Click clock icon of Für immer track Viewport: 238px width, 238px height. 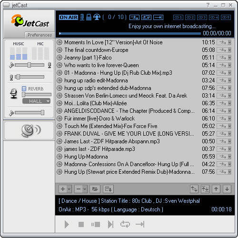(x=59, y=119)
